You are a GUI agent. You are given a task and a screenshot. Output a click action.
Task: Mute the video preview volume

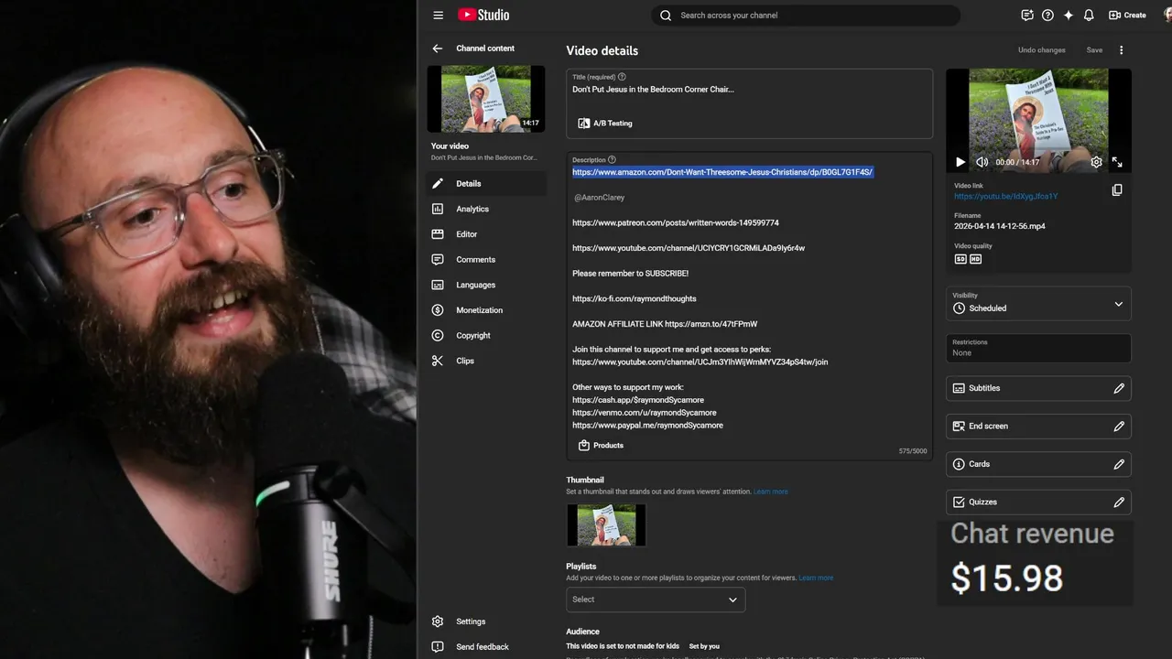click(x=982, y=162)
